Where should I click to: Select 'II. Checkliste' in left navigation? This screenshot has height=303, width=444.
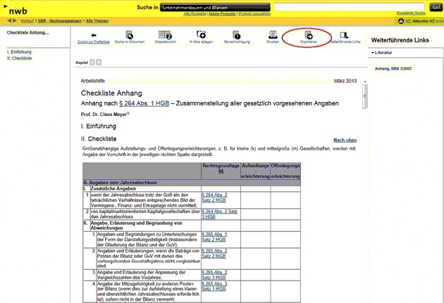click(x=20, y=58)
